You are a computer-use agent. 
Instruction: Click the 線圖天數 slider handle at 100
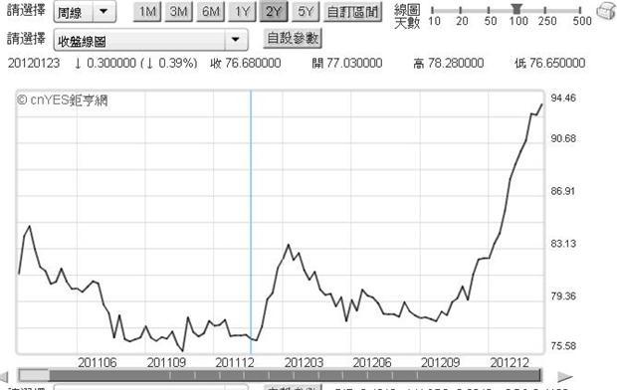point(516,8)
